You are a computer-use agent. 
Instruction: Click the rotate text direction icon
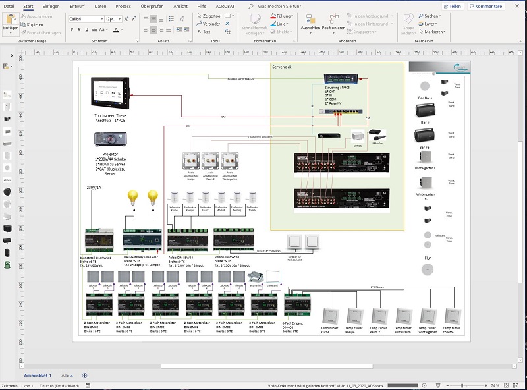(x=182, y=19)
